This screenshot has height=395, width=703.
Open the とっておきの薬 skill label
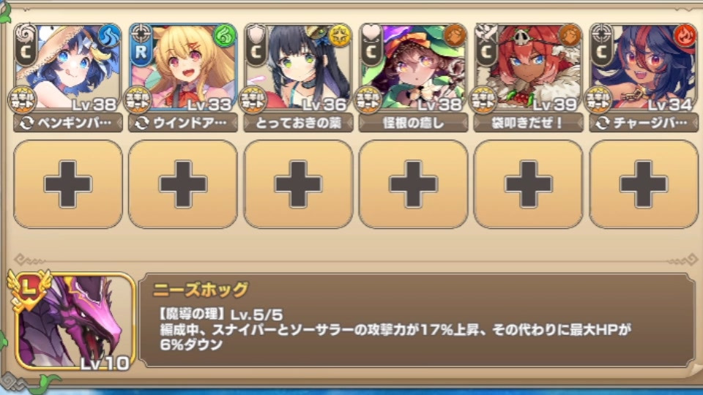(298, 123)
